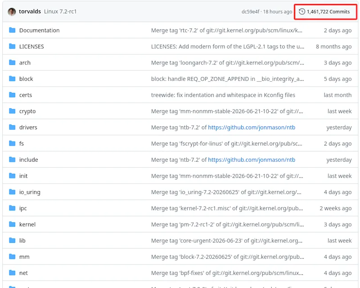The height and width of the screenshot is (288, 360).
Task: Click the Documentation folder icon
Action: 12,30
